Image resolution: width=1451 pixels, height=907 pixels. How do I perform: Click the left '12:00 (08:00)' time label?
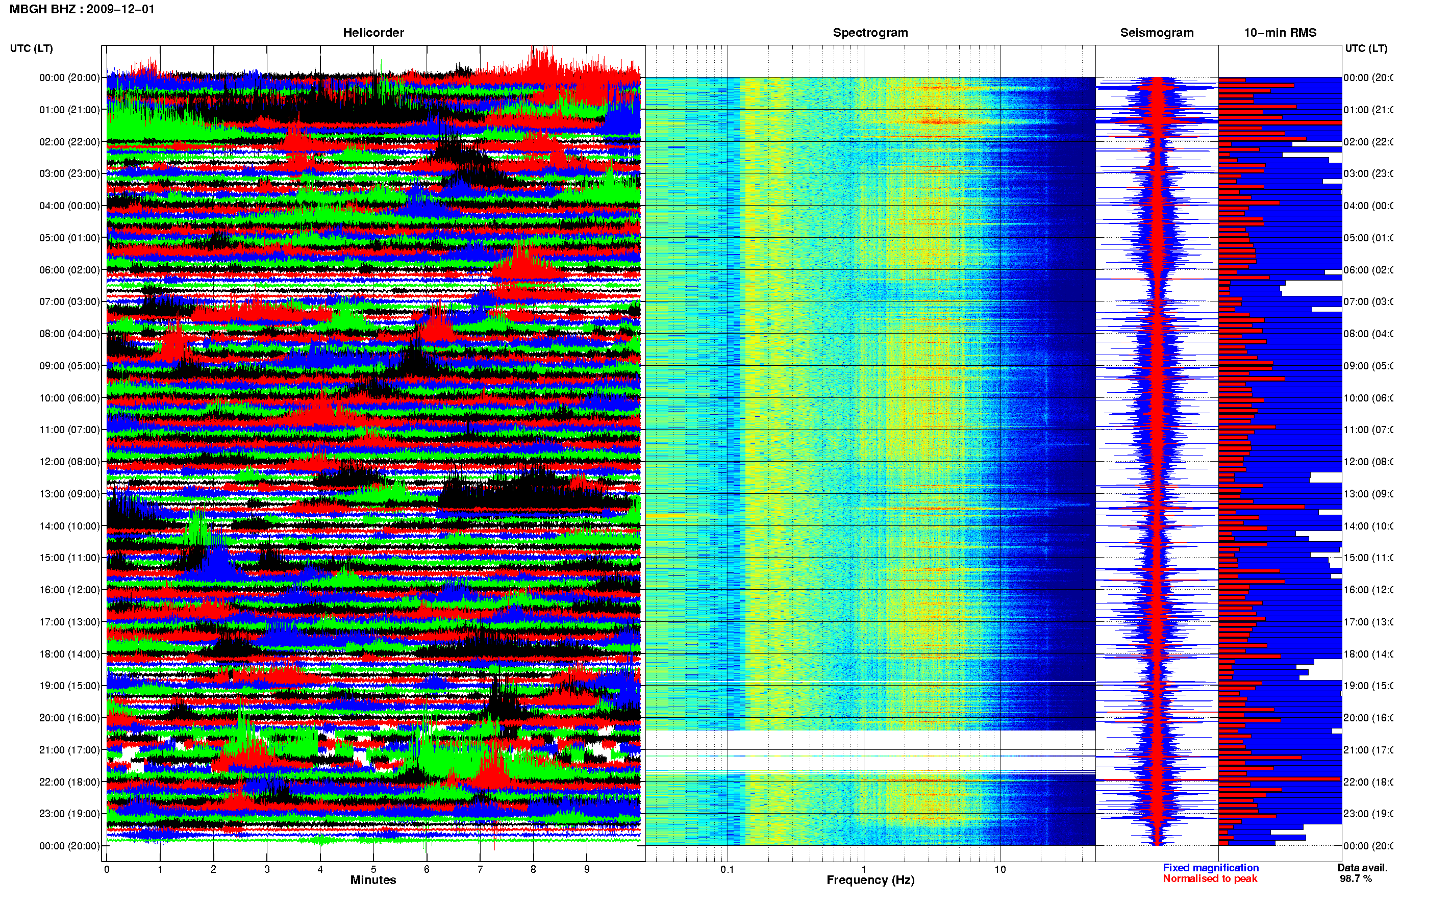[69, 461]
